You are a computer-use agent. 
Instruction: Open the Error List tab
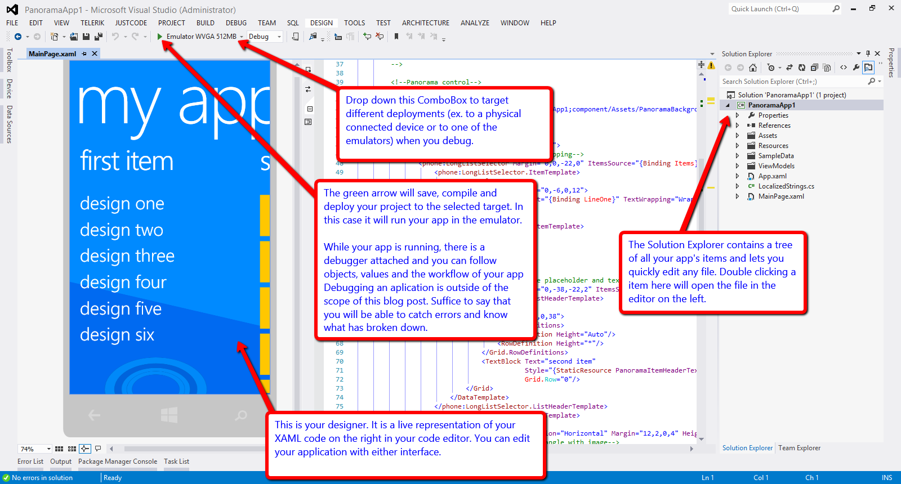click(x=30, y=461)
